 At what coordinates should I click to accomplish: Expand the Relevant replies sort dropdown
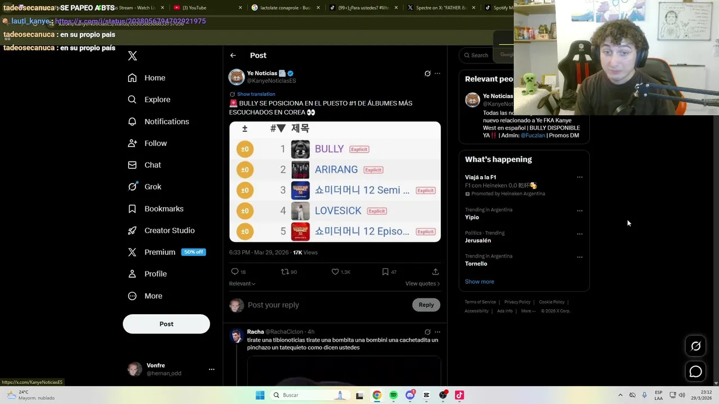[x=242, y=283]
